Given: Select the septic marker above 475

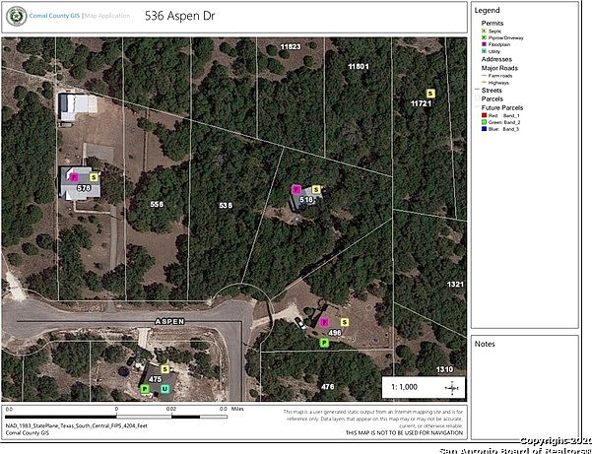Looking at the screenshot, I should click(164, 369).
